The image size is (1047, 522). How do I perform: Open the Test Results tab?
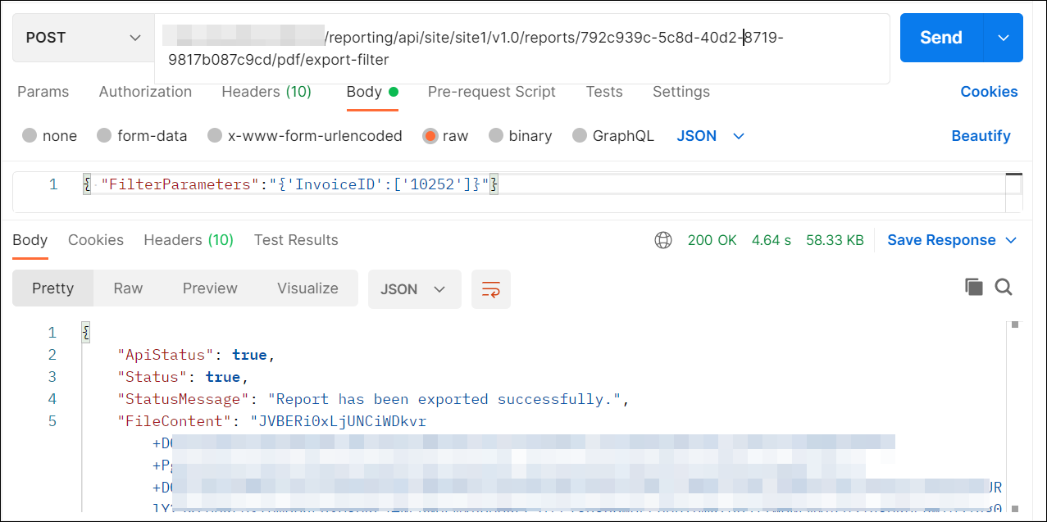296,240
